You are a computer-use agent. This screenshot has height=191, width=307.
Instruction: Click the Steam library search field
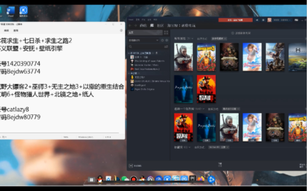click(147, 47)
